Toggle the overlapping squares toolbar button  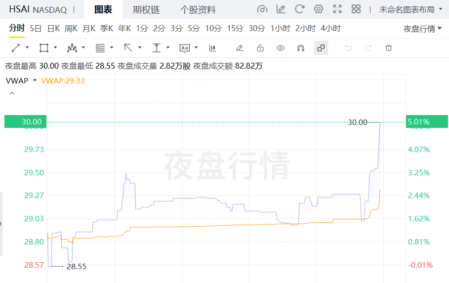tap(321, 48)
